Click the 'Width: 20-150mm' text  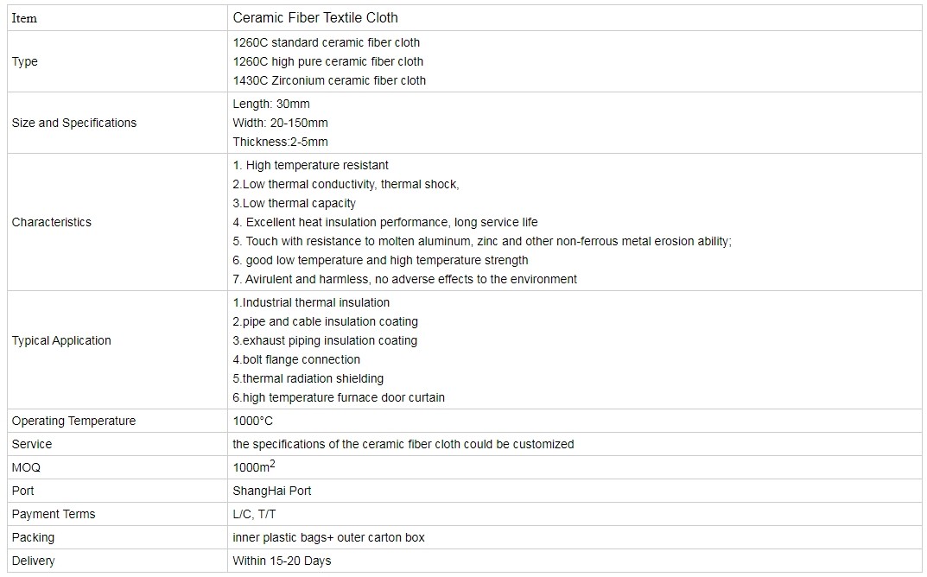coord(280,123)
